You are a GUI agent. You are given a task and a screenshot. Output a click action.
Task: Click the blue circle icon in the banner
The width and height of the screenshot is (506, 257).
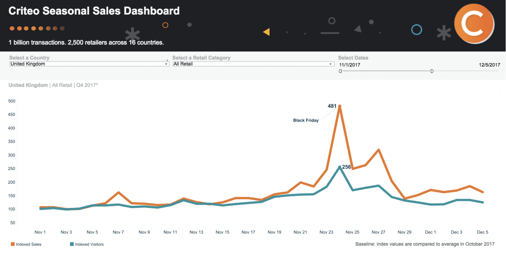[417, 30]
